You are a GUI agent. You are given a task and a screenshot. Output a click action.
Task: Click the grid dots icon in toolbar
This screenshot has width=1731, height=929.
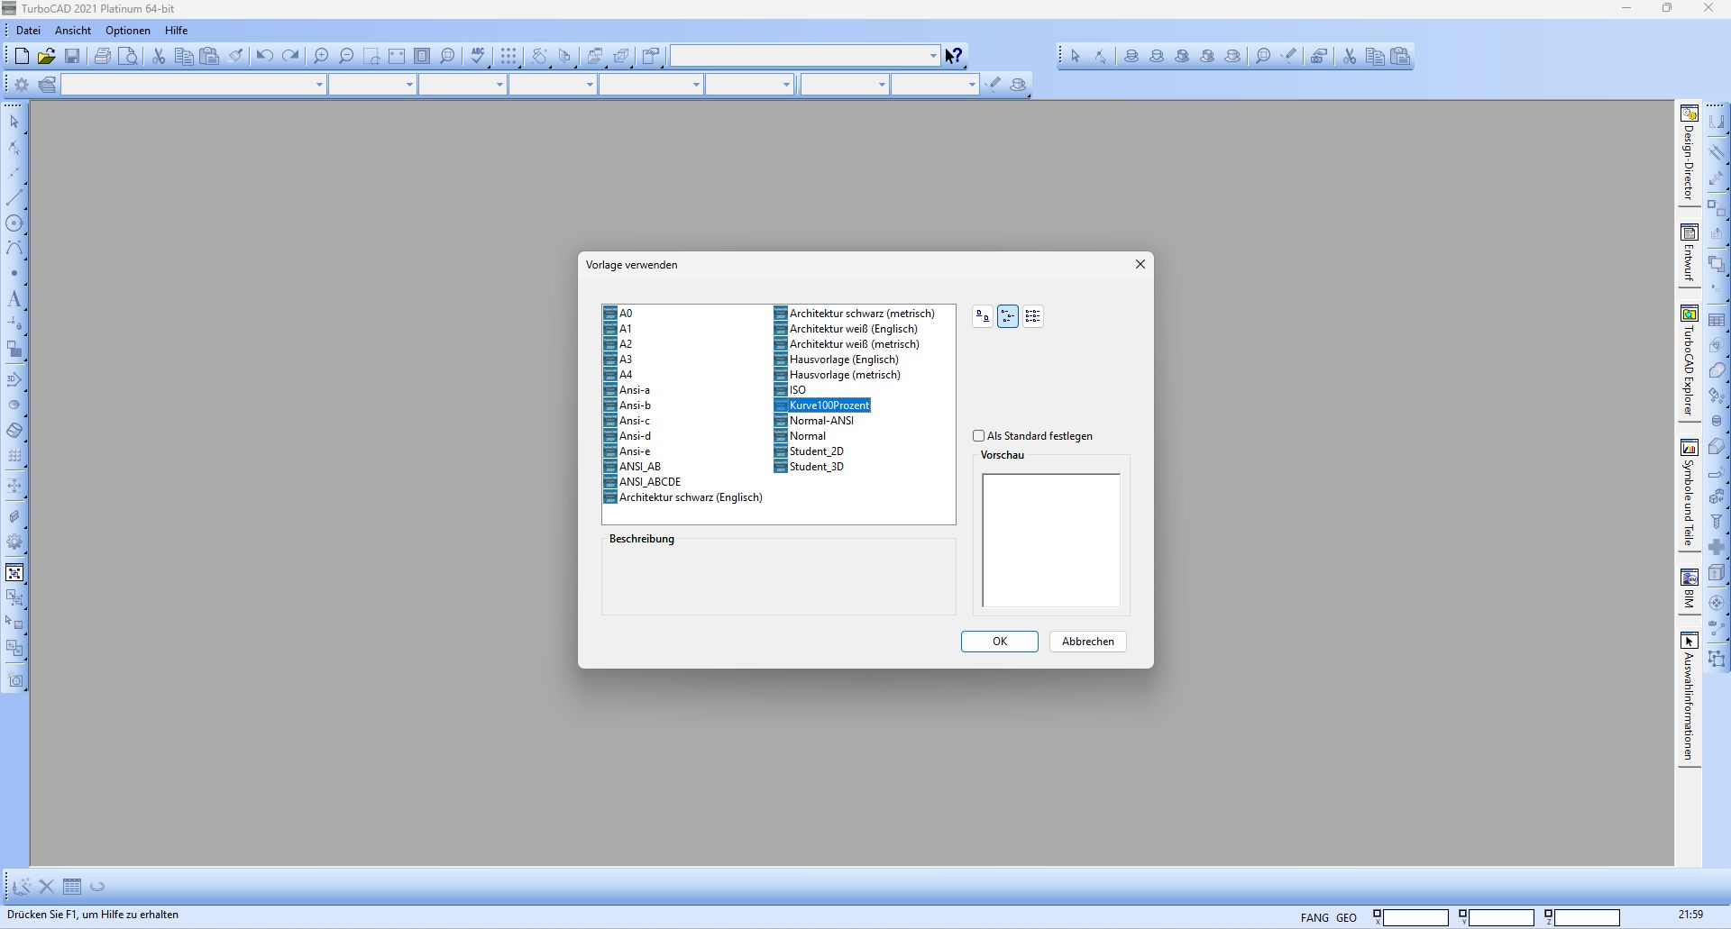[508, 56]
